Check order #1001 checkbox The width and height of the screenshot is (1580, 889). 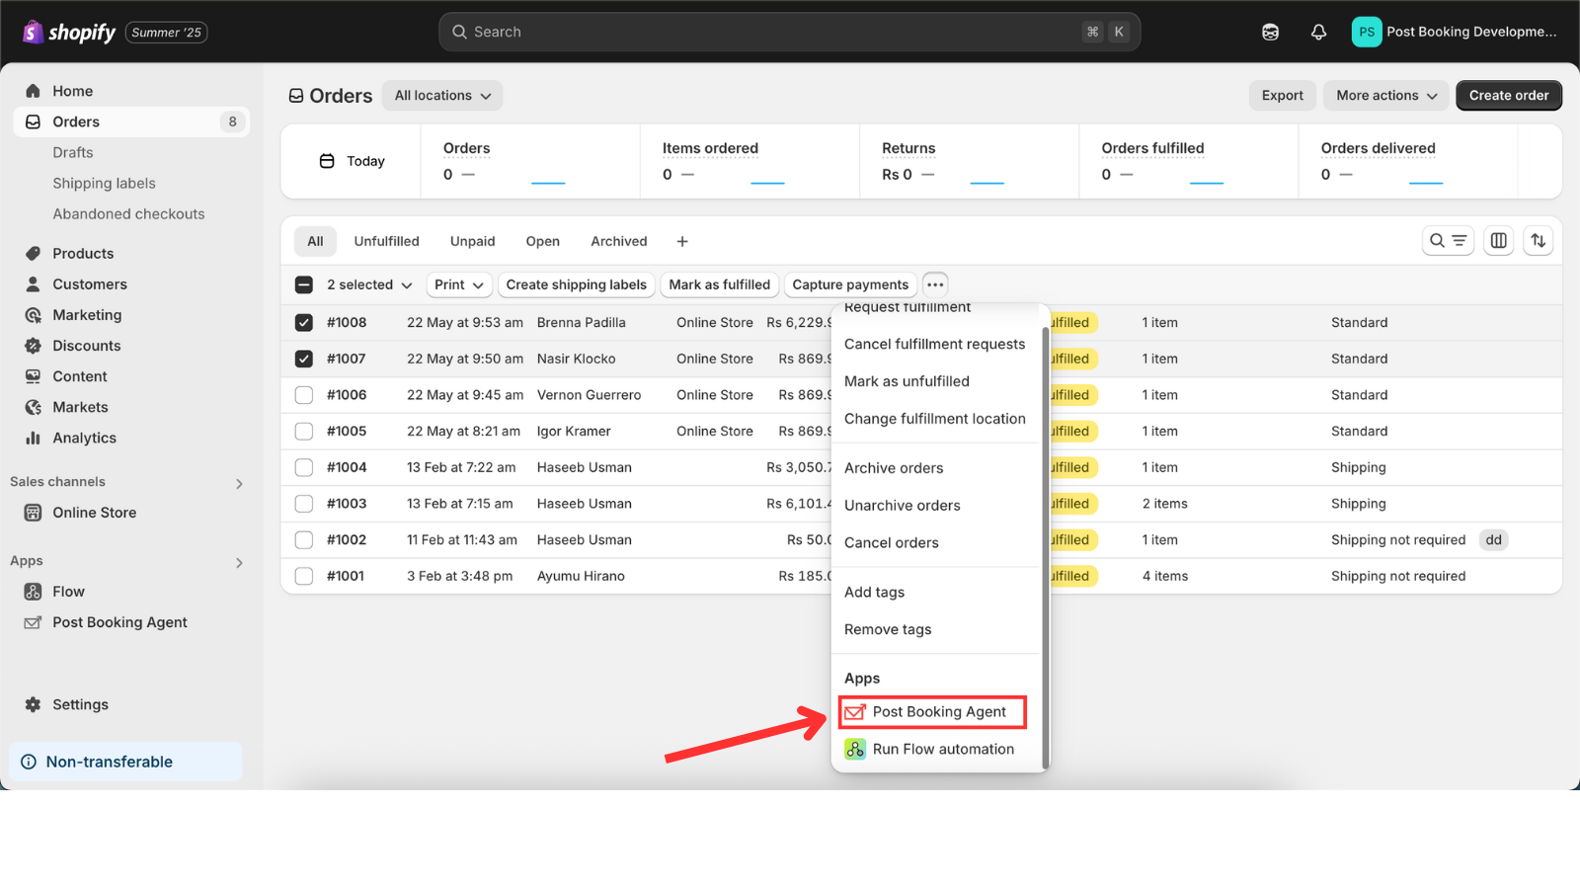(304, 576)
